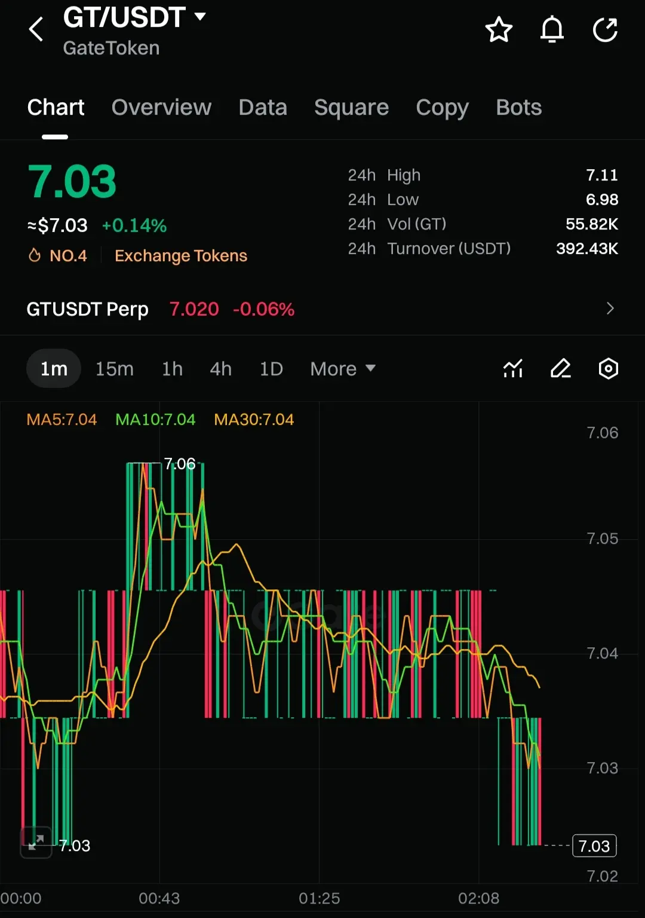Tap the 24h High value 7.11

[602, 175]
